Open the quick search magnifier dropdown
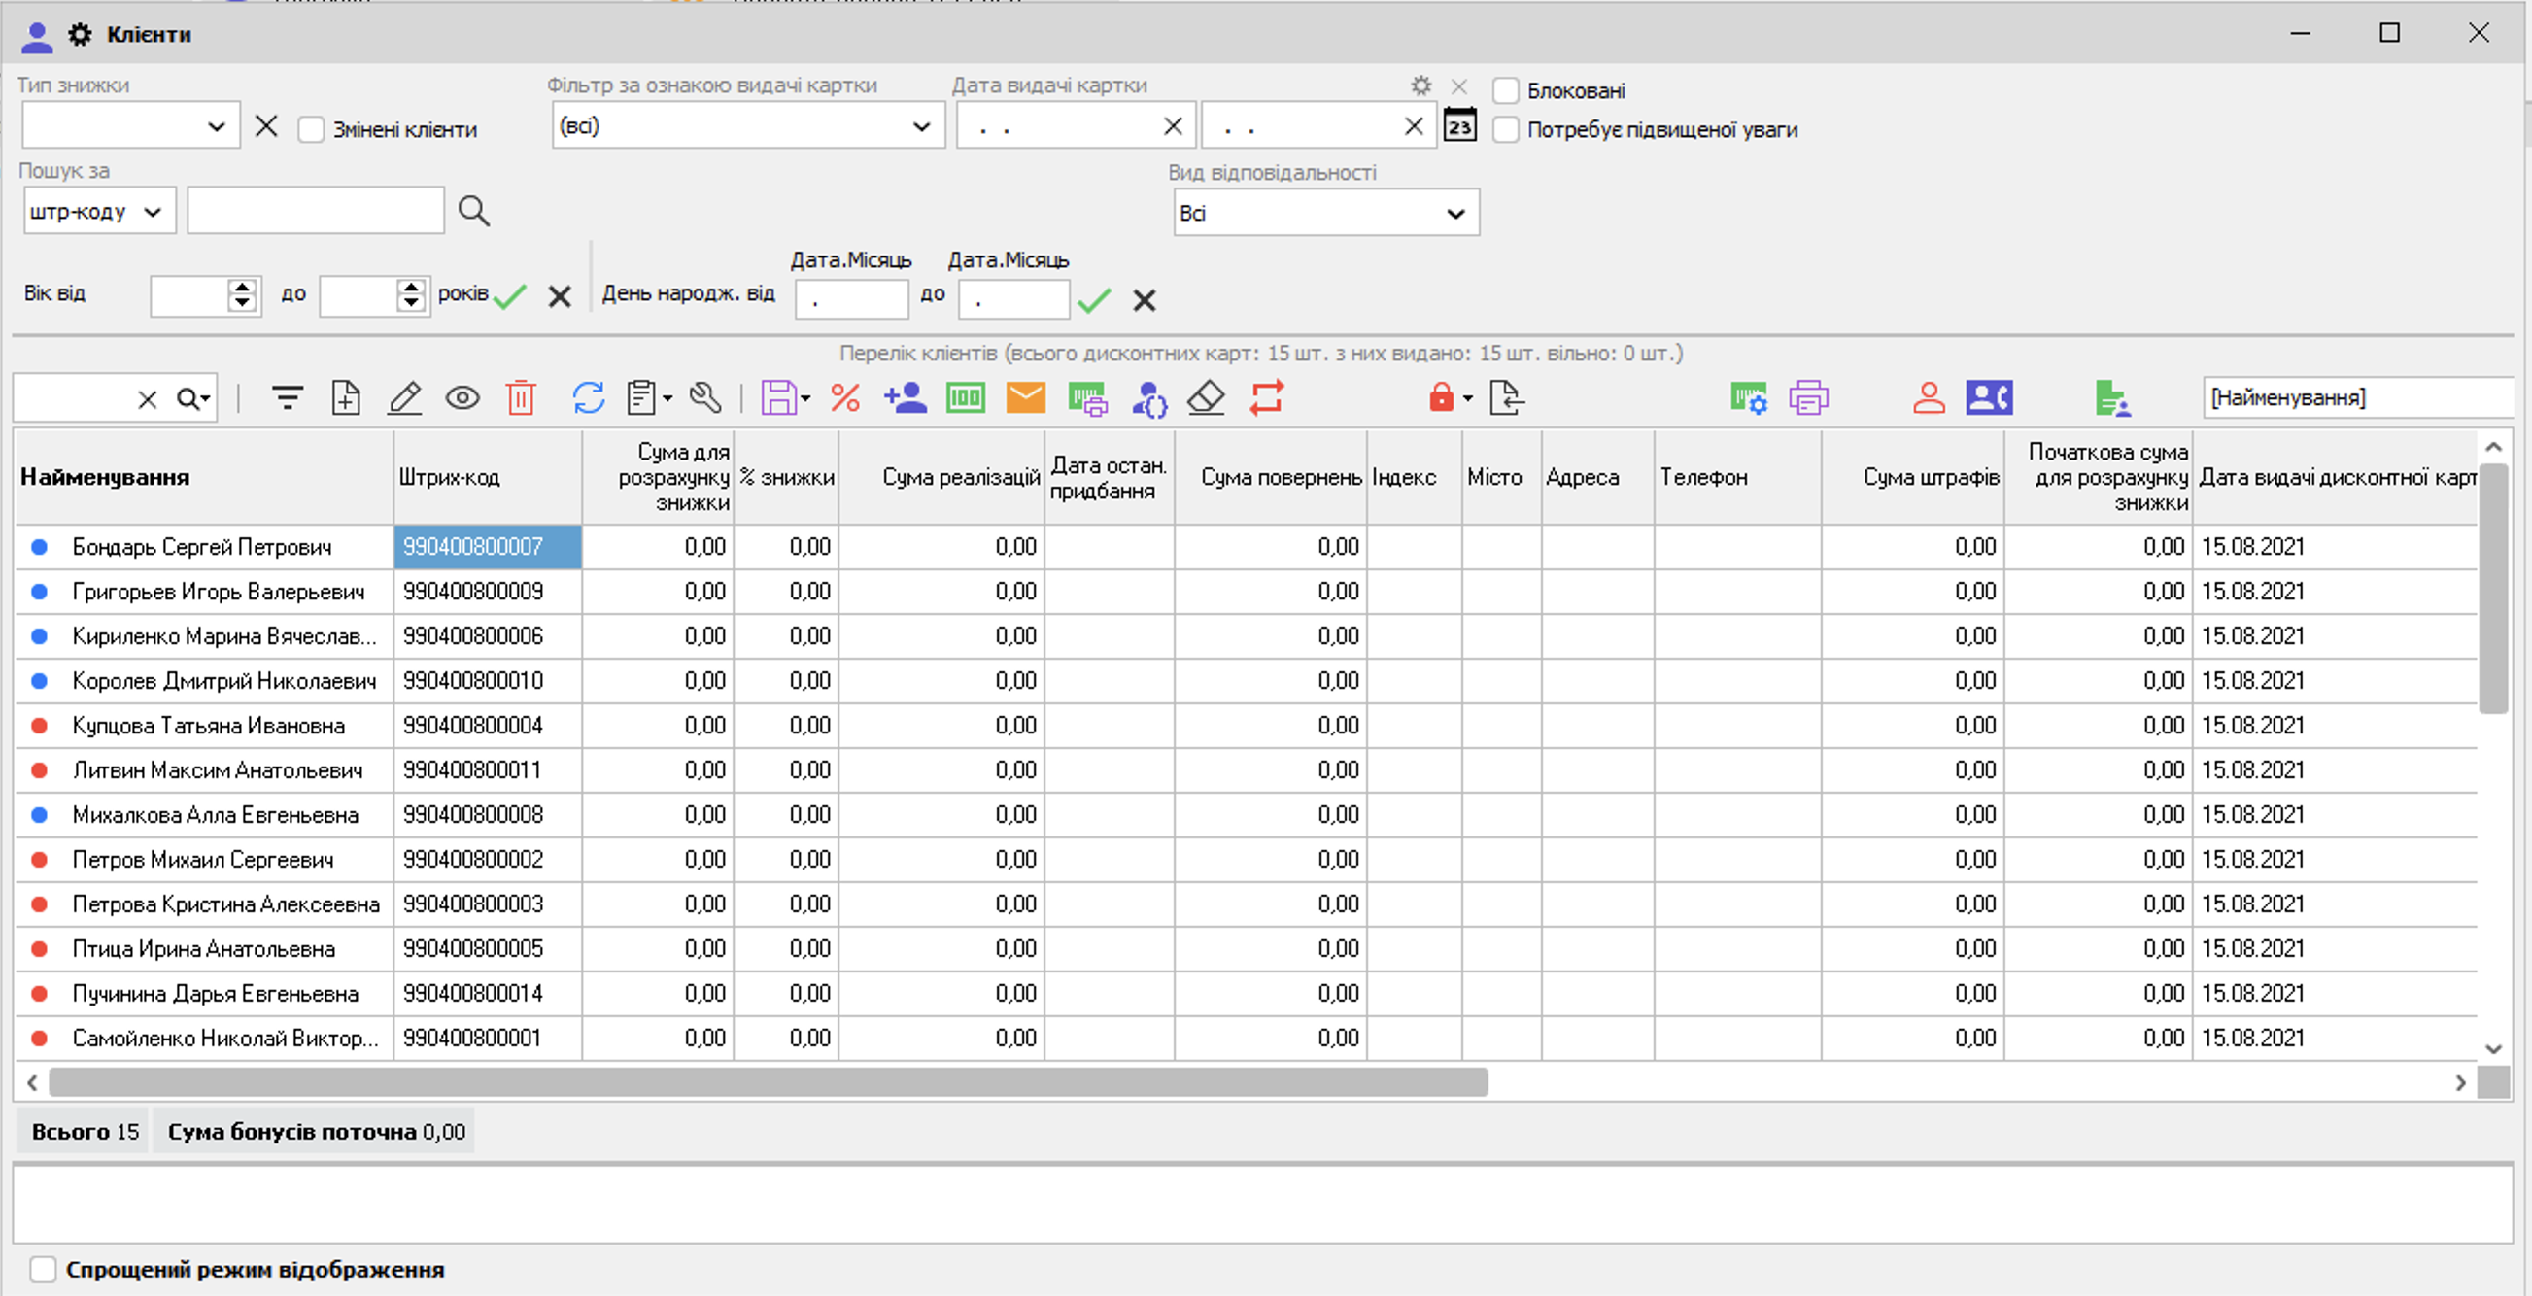 tap(193, 399)
